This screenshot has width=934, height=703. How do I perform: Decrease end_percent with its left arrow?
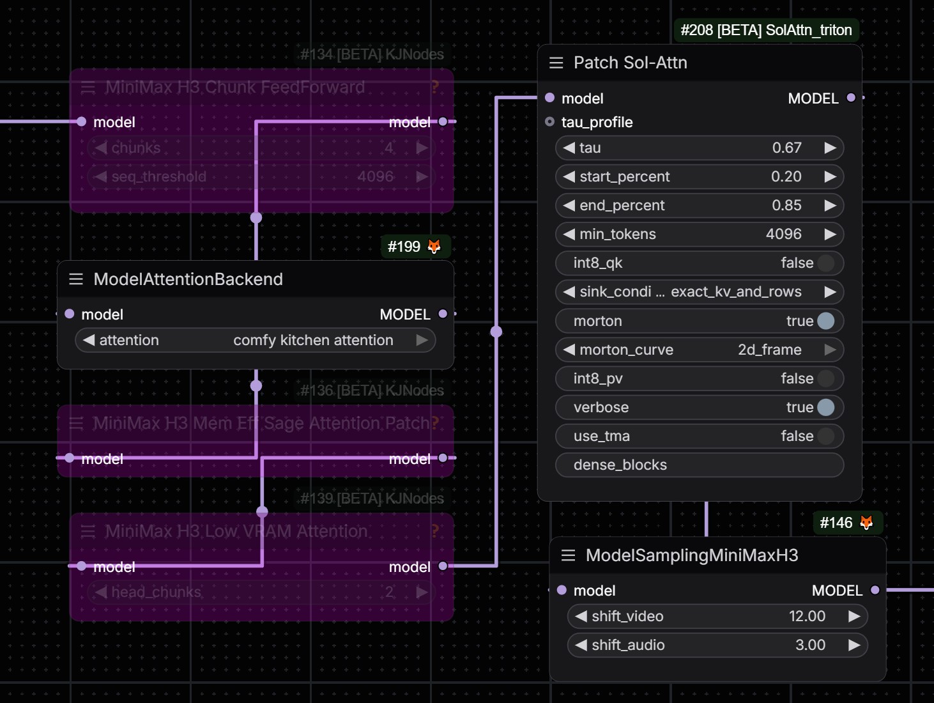(569, 205)
